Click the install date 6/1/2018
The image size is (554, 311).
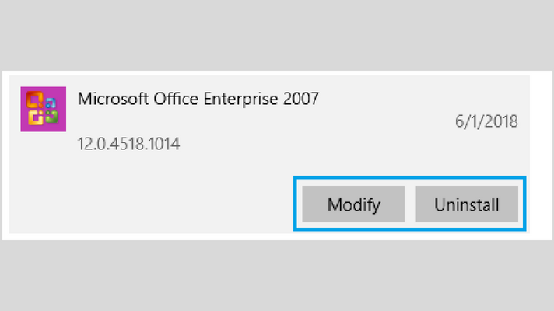coord(486,121)
